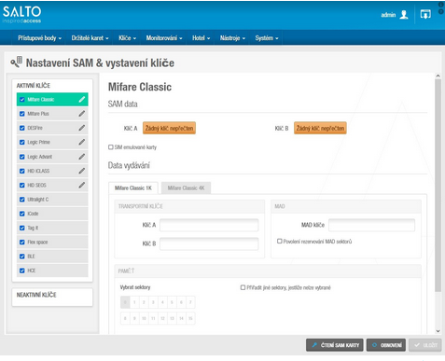Click the scrollbar up arrow
445x361 pixels.
(438, 76)
